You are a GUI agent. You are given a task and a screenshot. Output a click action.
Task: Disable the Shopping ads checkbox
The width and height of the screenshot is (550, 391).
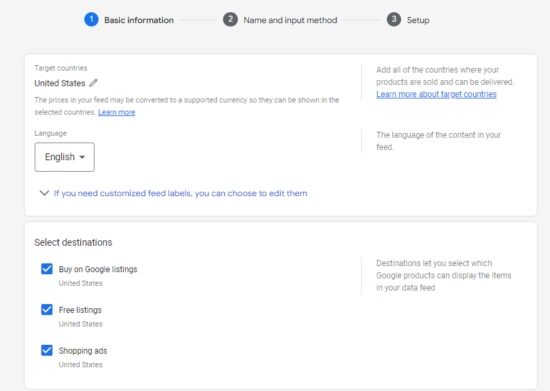pyautogui.click(x=47, y=350)
